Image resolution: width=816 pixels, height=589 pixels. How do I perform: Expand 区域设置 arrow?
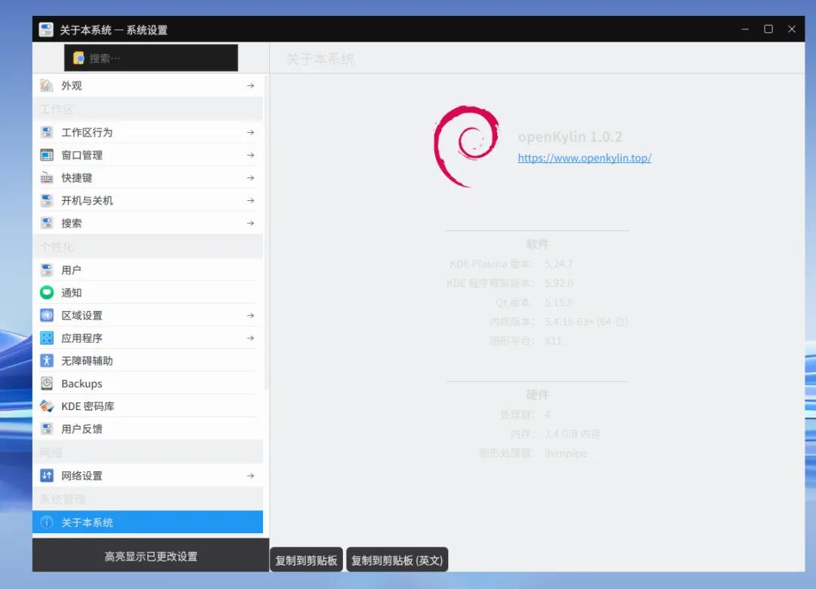(250, 316)
